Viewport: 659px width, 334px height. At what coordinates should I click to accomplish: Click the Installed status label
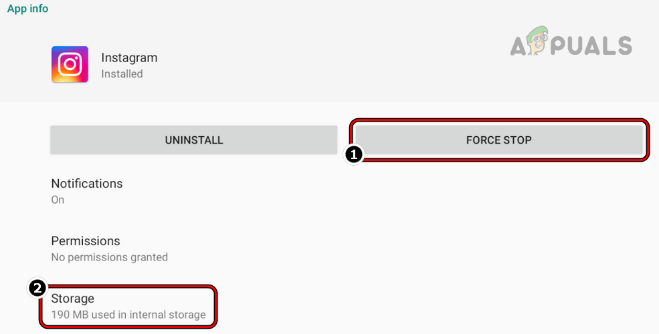(122, 74)
